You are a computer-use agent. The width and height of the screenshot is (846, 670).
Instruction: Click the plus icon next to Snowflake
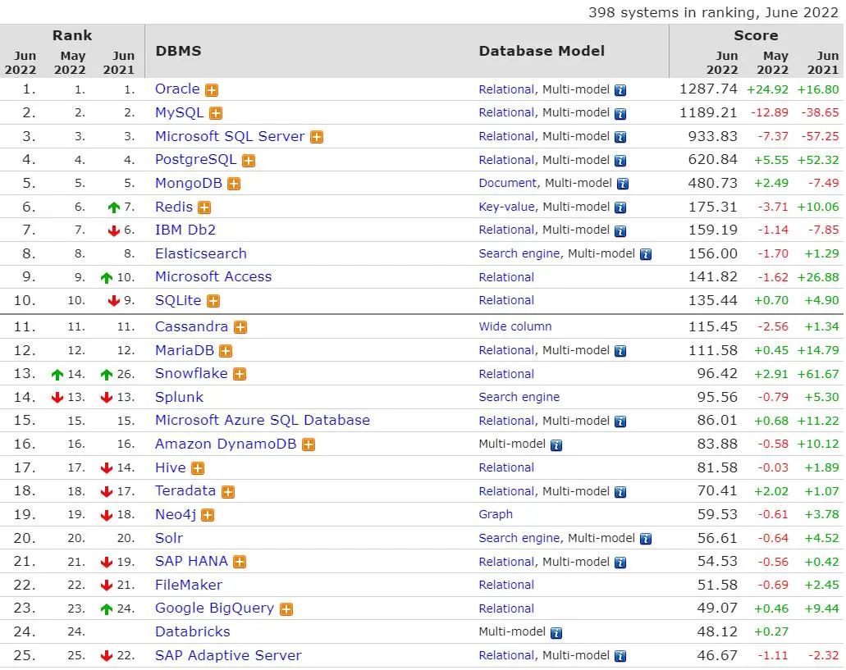pyautogui.click(x=240, y=375)
